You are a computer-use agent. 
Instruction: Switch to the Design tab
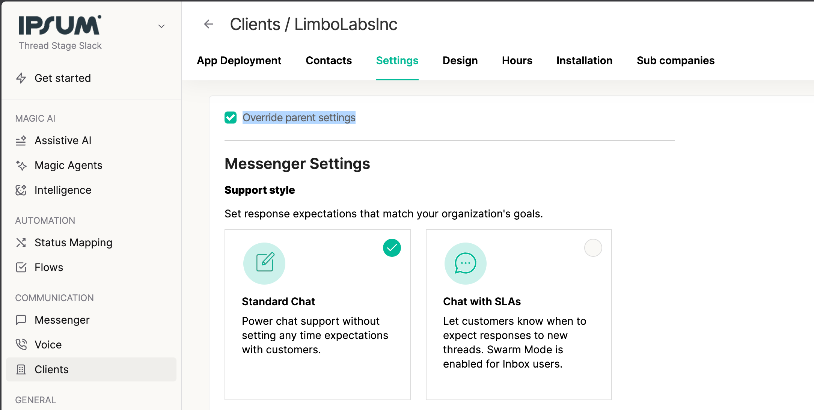click(x=460, y=60)
